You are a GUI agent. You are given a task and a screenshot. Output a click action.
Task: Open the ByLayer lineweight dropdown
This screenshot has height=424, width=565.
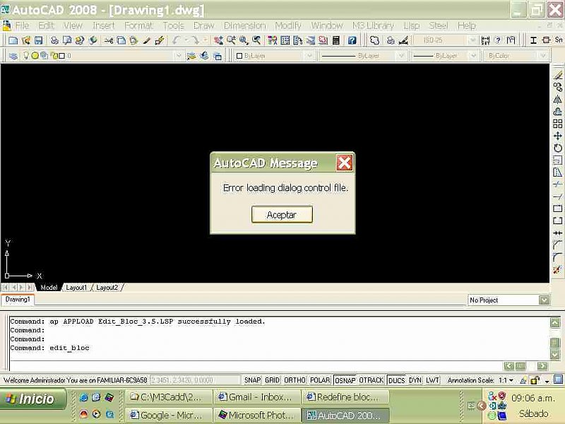(x=473, y=56)
